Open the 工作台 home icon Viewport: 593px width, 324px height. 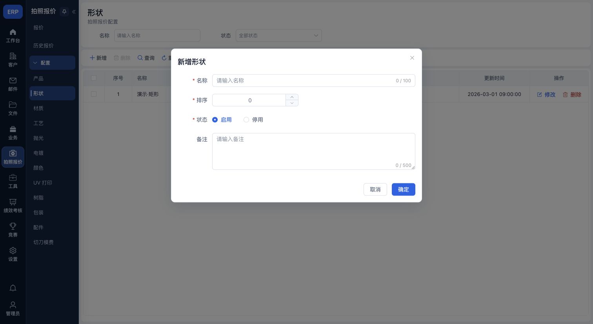[13, 32]
